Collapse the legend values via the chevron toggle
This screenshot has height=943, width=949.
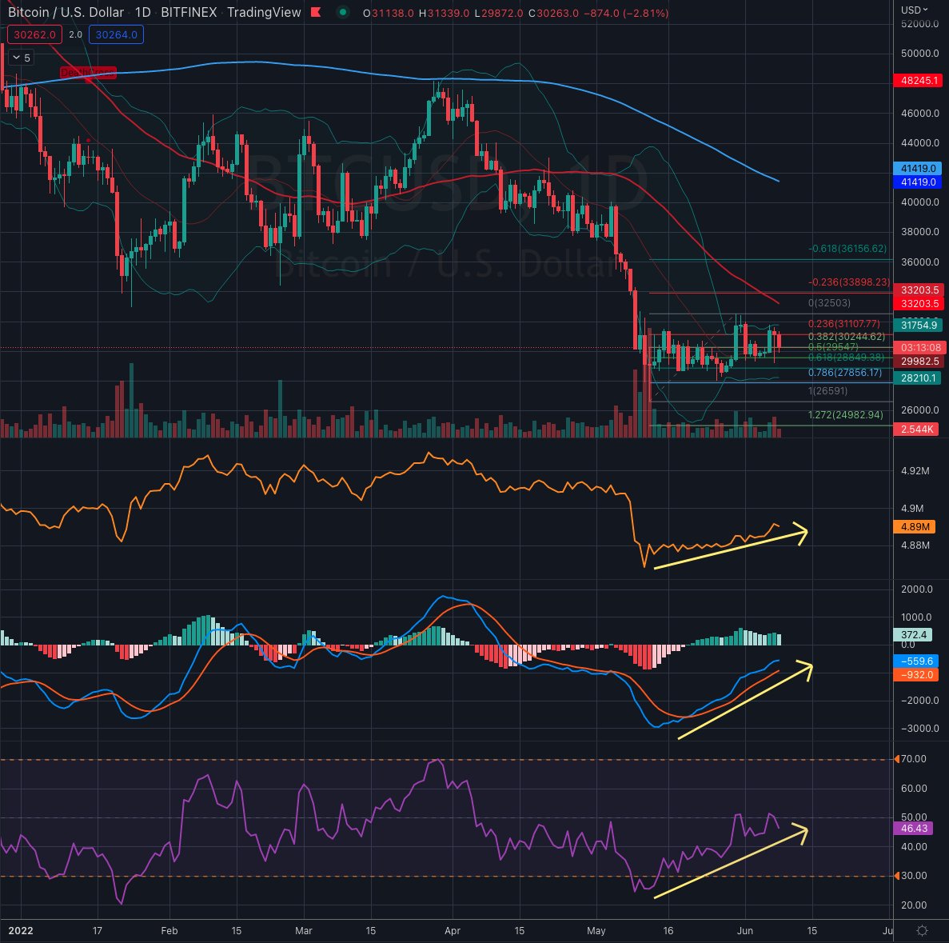18,58
